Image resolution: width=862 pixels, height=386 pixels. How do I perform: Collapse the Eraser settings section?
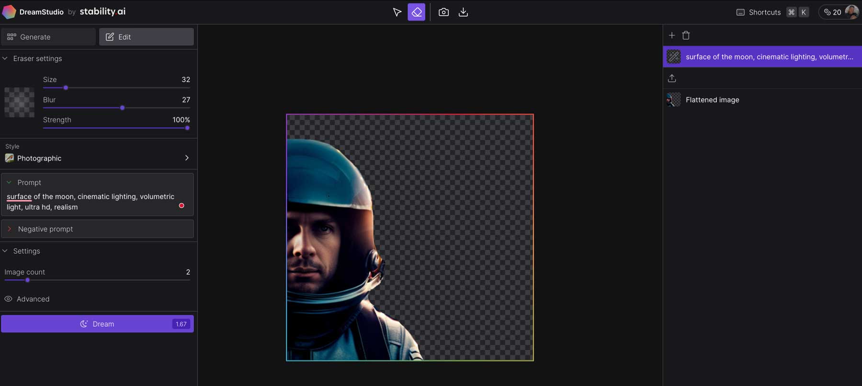pyautogui.click(x=5, y=58)
